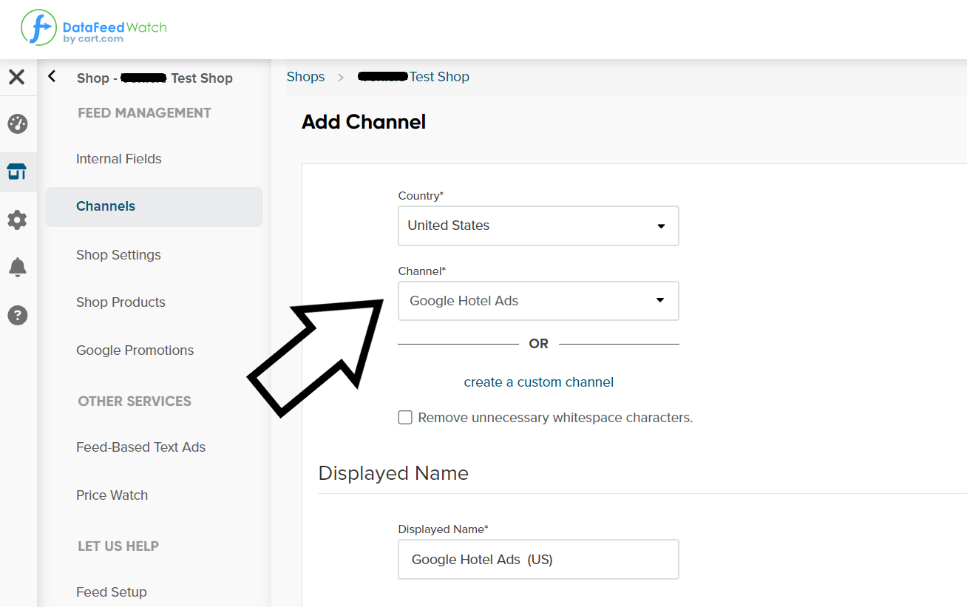This screenshot has height=607, width=967.
Task: Open notifications bell icon
Action: (18, 268)
